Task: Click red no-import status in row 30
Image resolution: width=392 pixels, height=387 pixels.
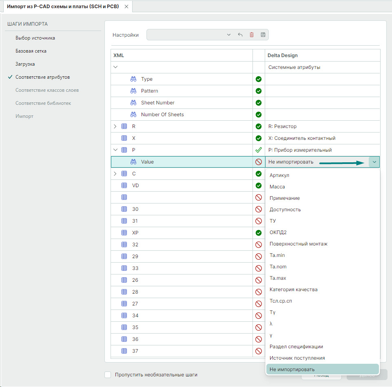Action: tap(258, 209)
